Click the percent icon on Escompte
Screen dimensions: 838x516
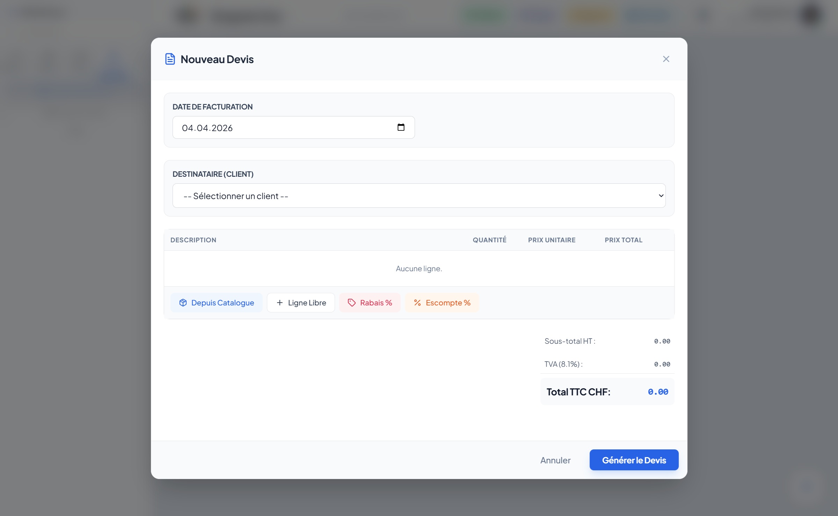point(417,303)
